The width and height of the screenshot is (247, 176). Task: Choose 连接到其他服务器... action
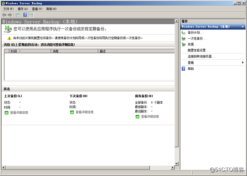pos(202,56)
